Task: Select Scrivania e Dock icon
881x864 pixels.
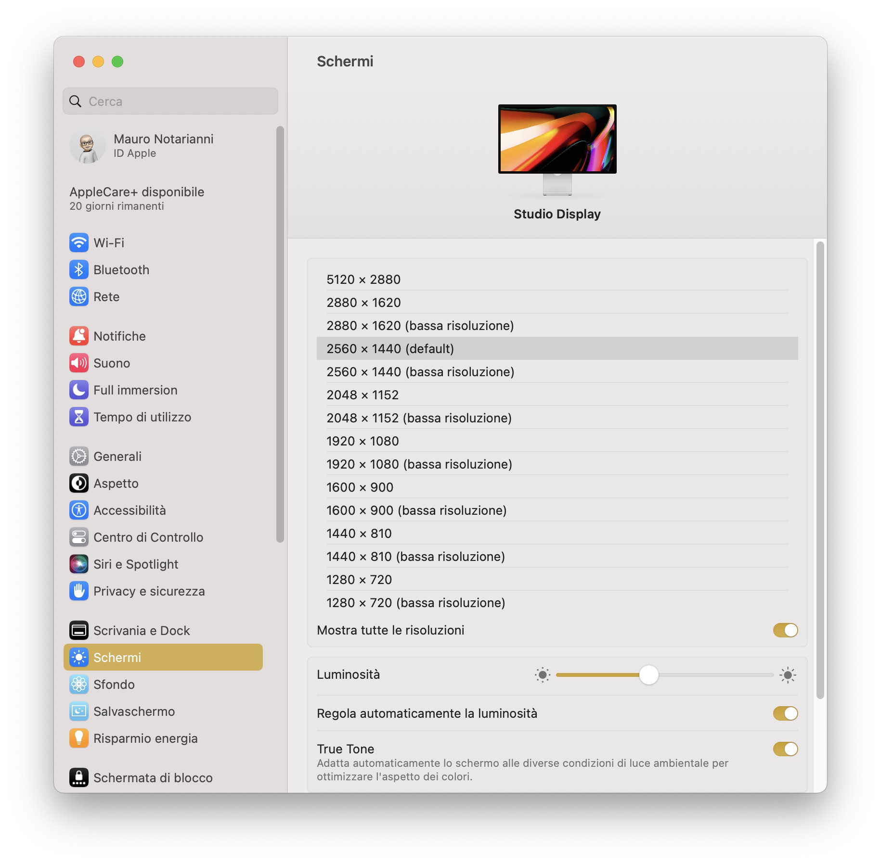Action: [x=79, y=630]
